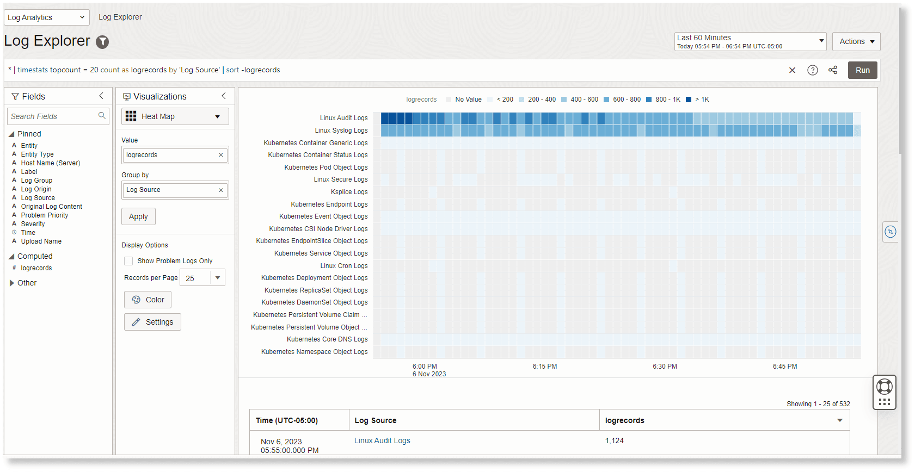Open the Linux Audit Logs link
The width and height of the screenshot is (915, 472).
[x=382, y=440]
